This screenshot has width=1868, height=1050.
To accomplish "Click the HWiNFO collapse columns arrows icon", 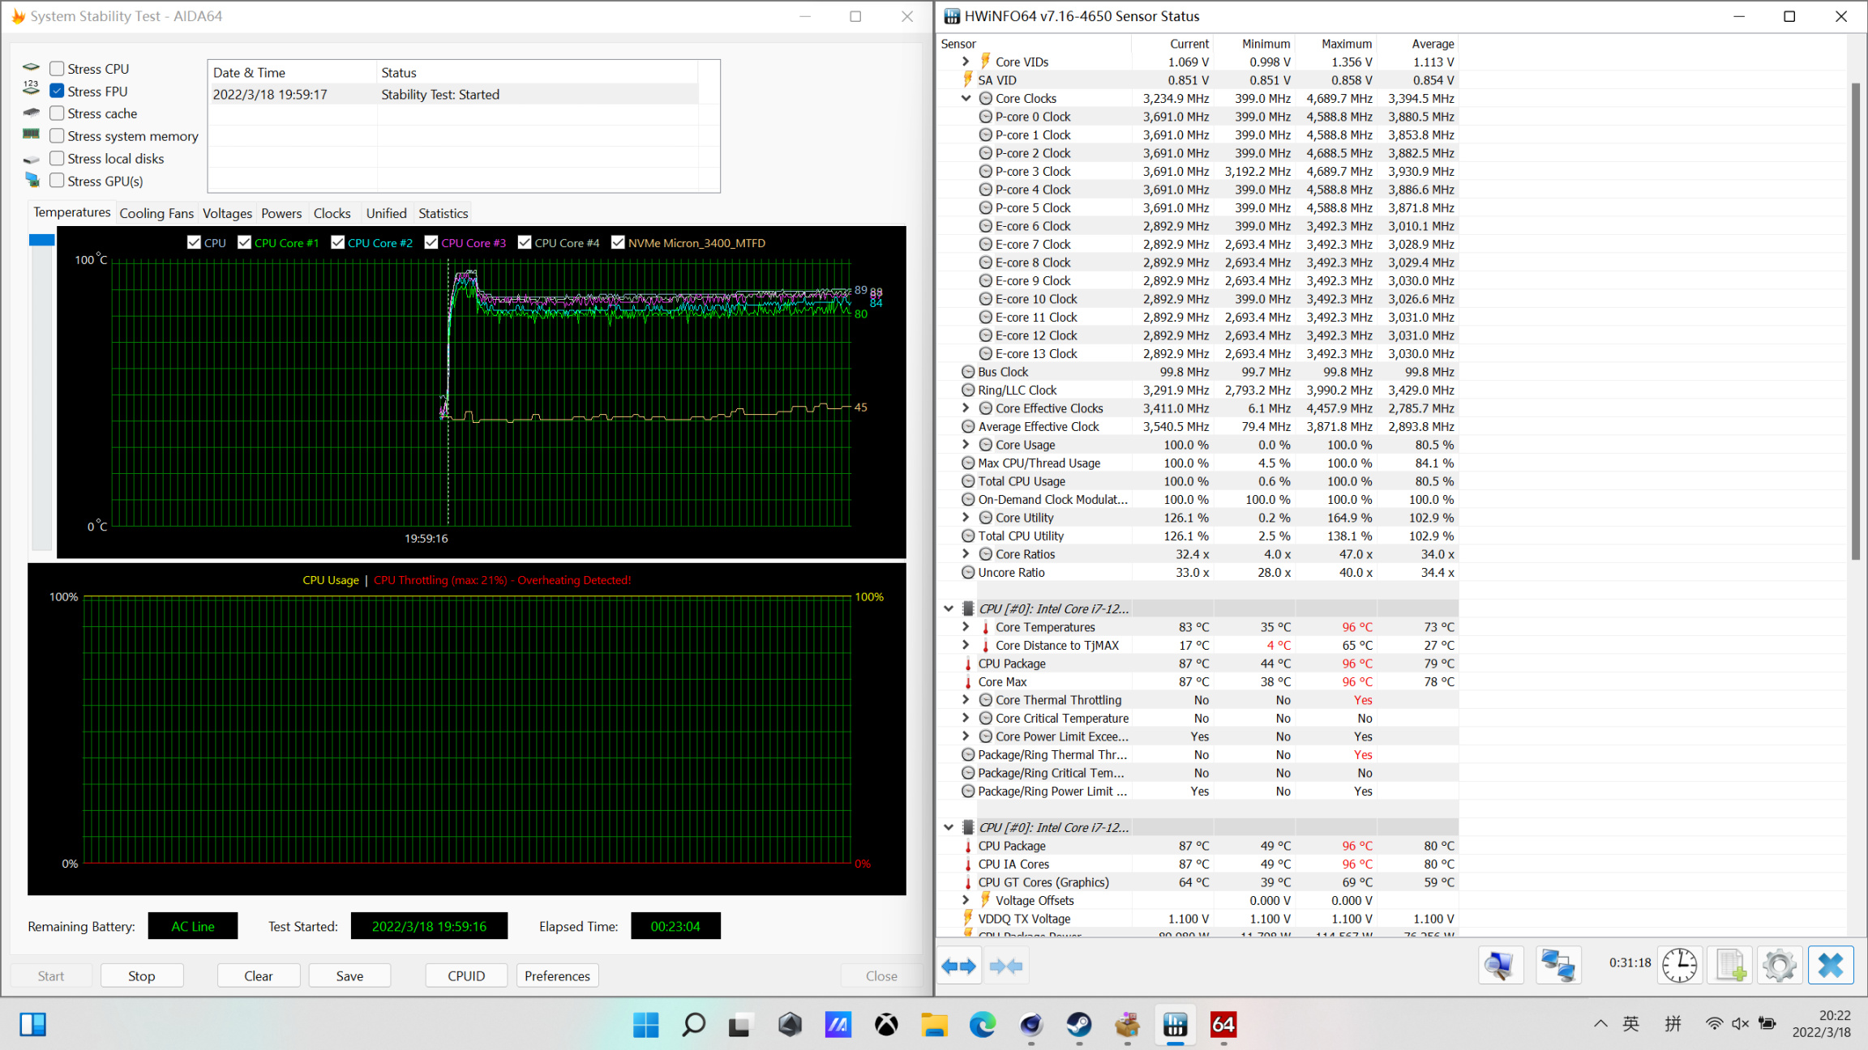I will 1006,966.
